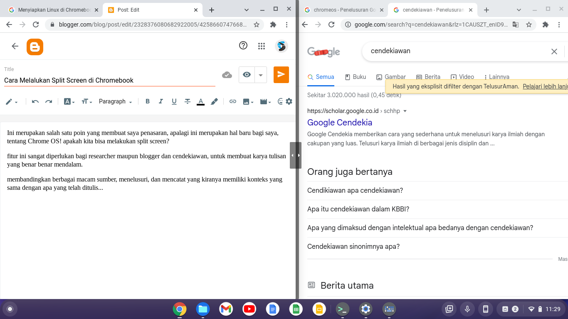Open the tab search chevron in Blogger window
The image size is (568, 319).
(x=246, y=10)
